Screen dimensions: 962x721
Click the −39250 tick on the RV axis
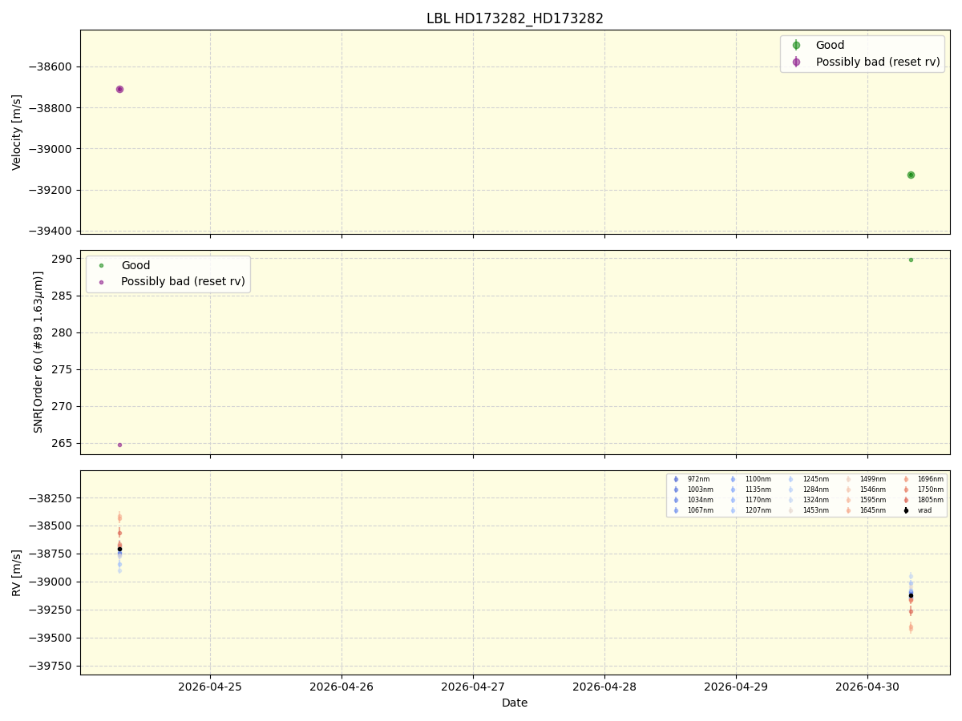click(x=52, y=610)
